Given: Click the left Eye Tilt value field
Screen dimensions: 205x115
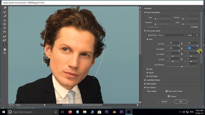Looking at the screenshot, I should 174,58.
